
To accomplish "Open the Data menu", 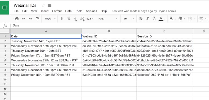I will pyautogui.click(x=68, y=11).
